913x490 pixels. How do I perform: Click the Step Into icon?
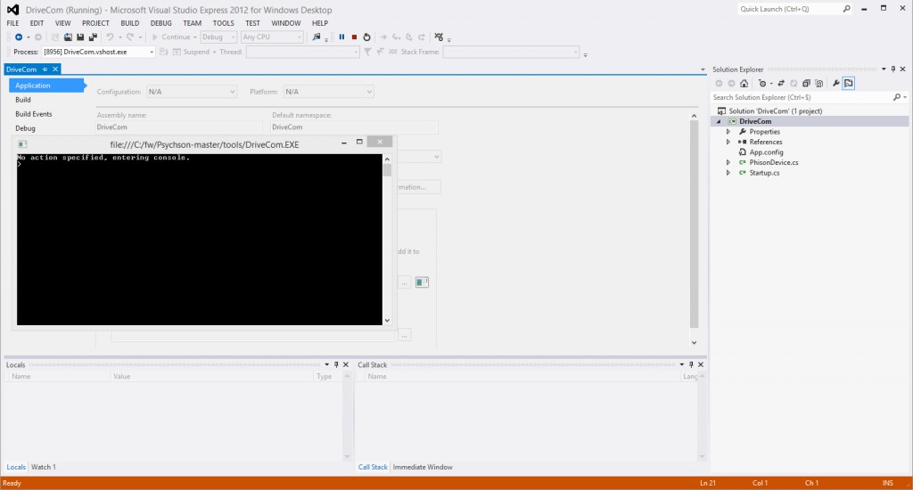pyautogui.click(x=397, y=37)
